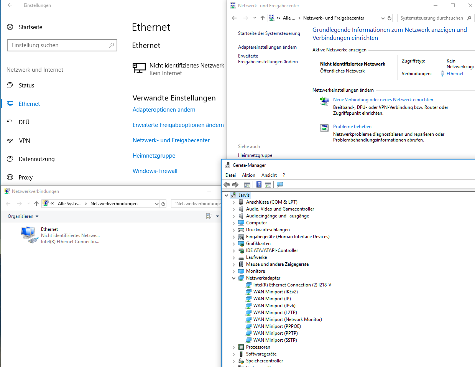The width and height of the screenshot is (475, 367).
Task: Click up-arrow in Netzwerkverbindungen address bar
Action: coord(36,204)
